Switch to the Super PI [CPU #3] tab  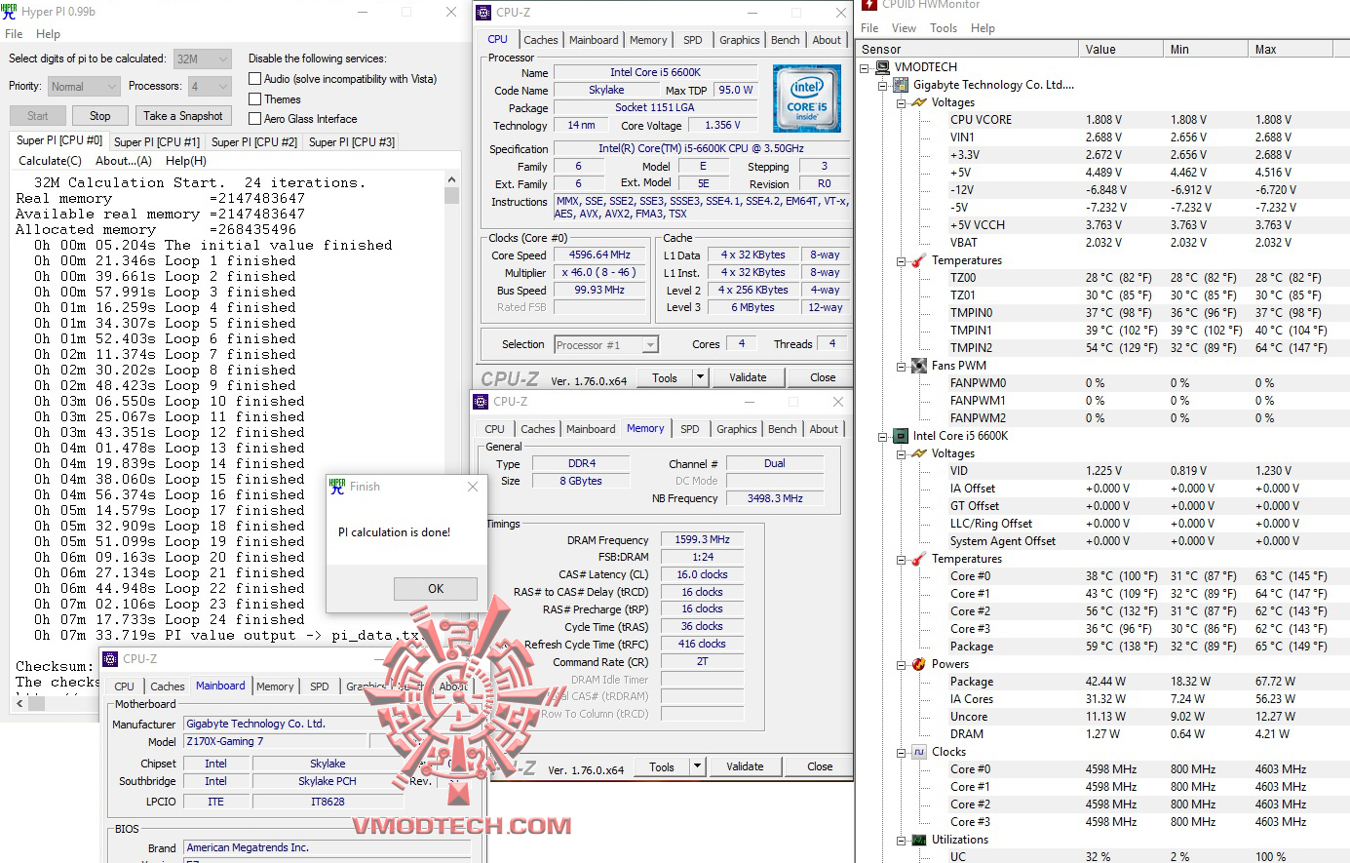click(x=352, y=142)
